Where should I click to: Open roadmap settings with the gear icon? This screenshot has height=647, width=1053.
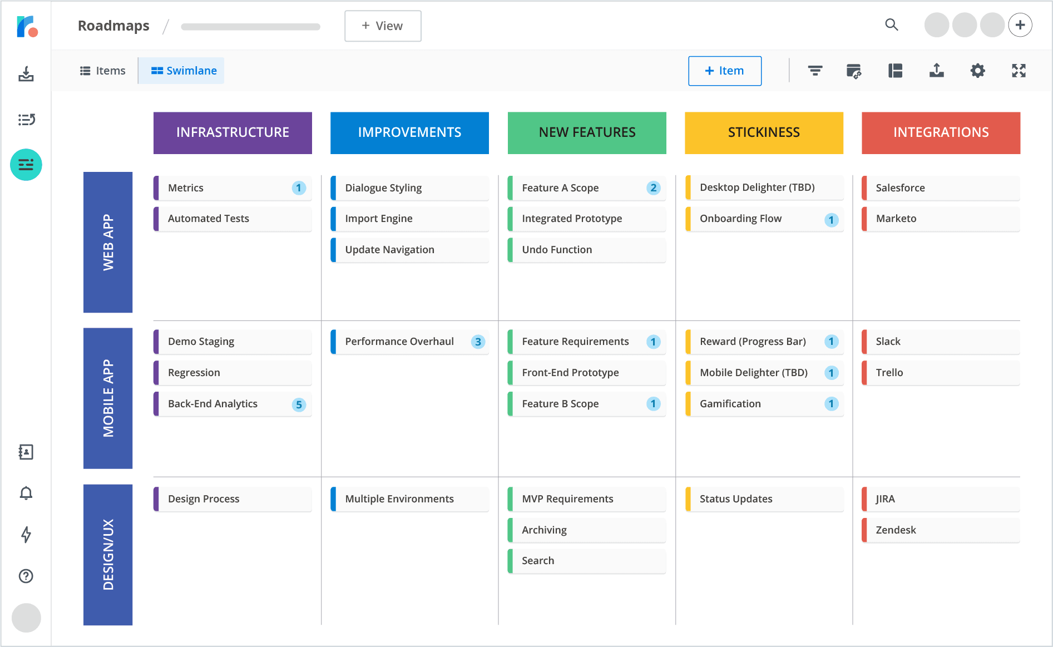coord(977,71)
